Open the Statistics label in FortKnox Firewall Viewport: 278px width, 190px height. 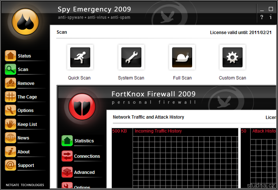click(84, 141)
